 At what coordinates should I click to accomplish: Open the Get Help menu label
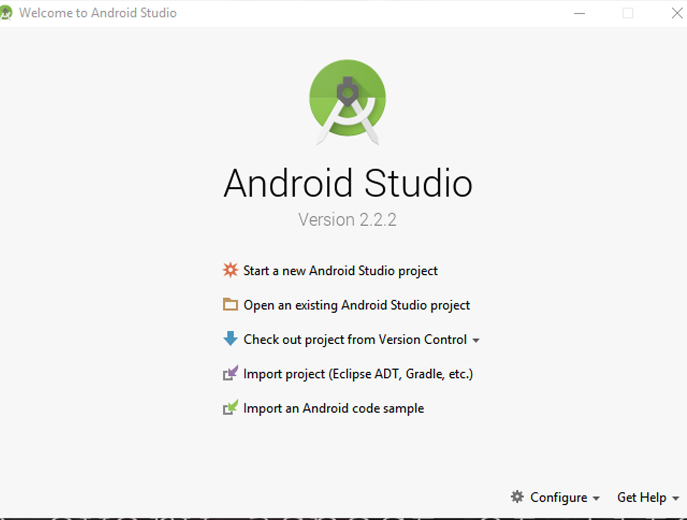pos(642,498)
